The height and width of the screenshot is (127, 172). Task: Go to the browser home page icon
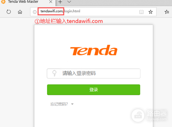tap(20, 12)
